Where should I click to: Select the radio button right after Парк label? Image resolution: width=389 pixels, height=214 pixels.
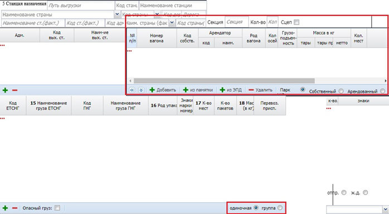coord(303,90)
